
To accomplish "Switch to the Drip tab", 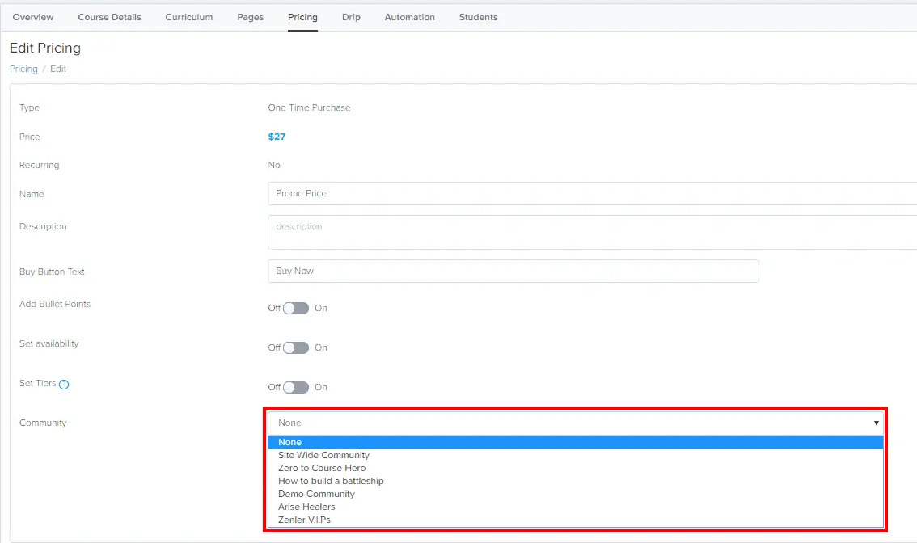I will (x=351, y=17).
